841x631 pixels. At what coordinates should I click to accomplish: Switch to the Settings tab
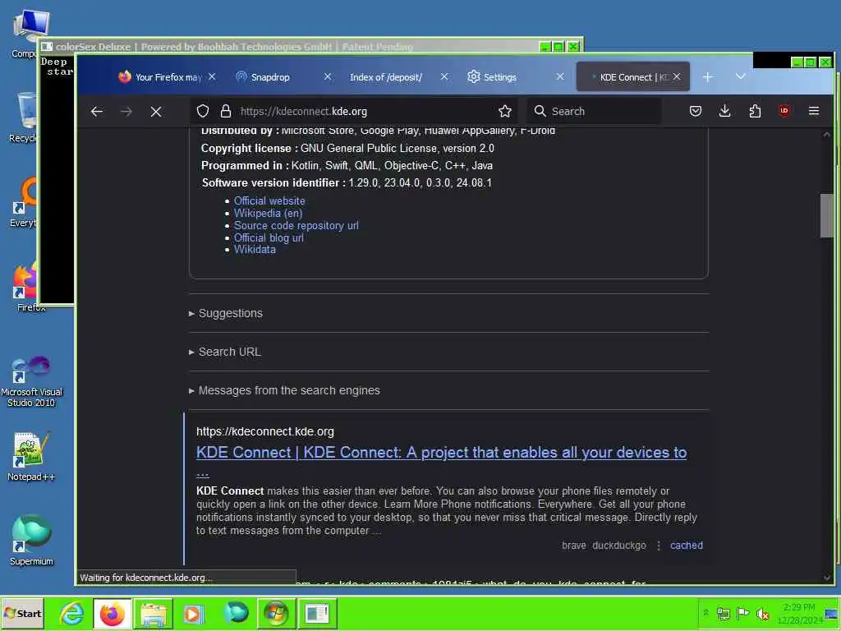tap(500, 77)
